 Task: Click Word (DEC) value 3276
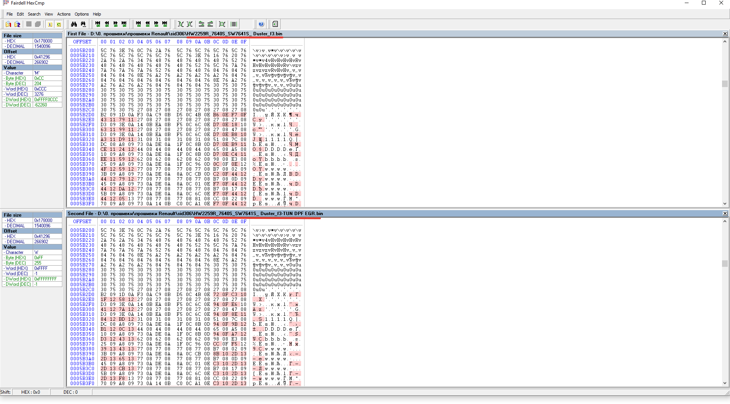pos(48,94)
